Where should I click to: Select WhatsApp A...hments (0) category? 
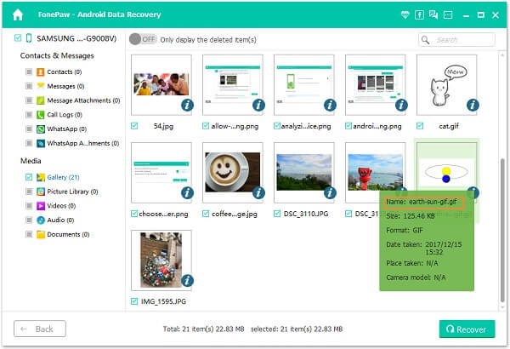click(83, 143)
